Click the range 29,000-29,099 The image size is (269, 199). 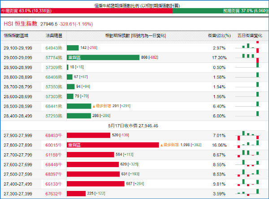coord(18,57)
